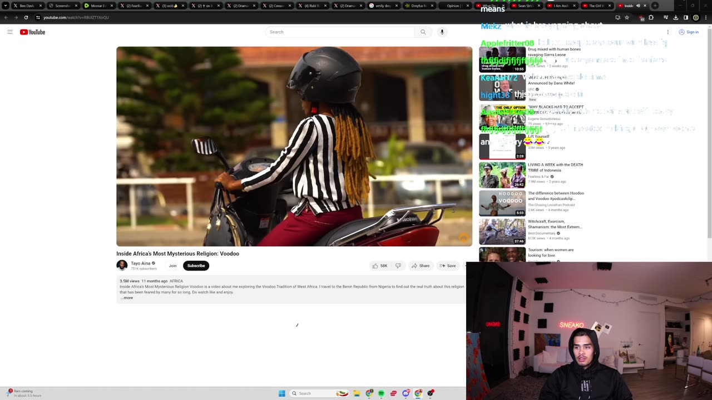Open 'Tourism: when women are looking' title
Screen dimensions: 712x400
[551, 252]
